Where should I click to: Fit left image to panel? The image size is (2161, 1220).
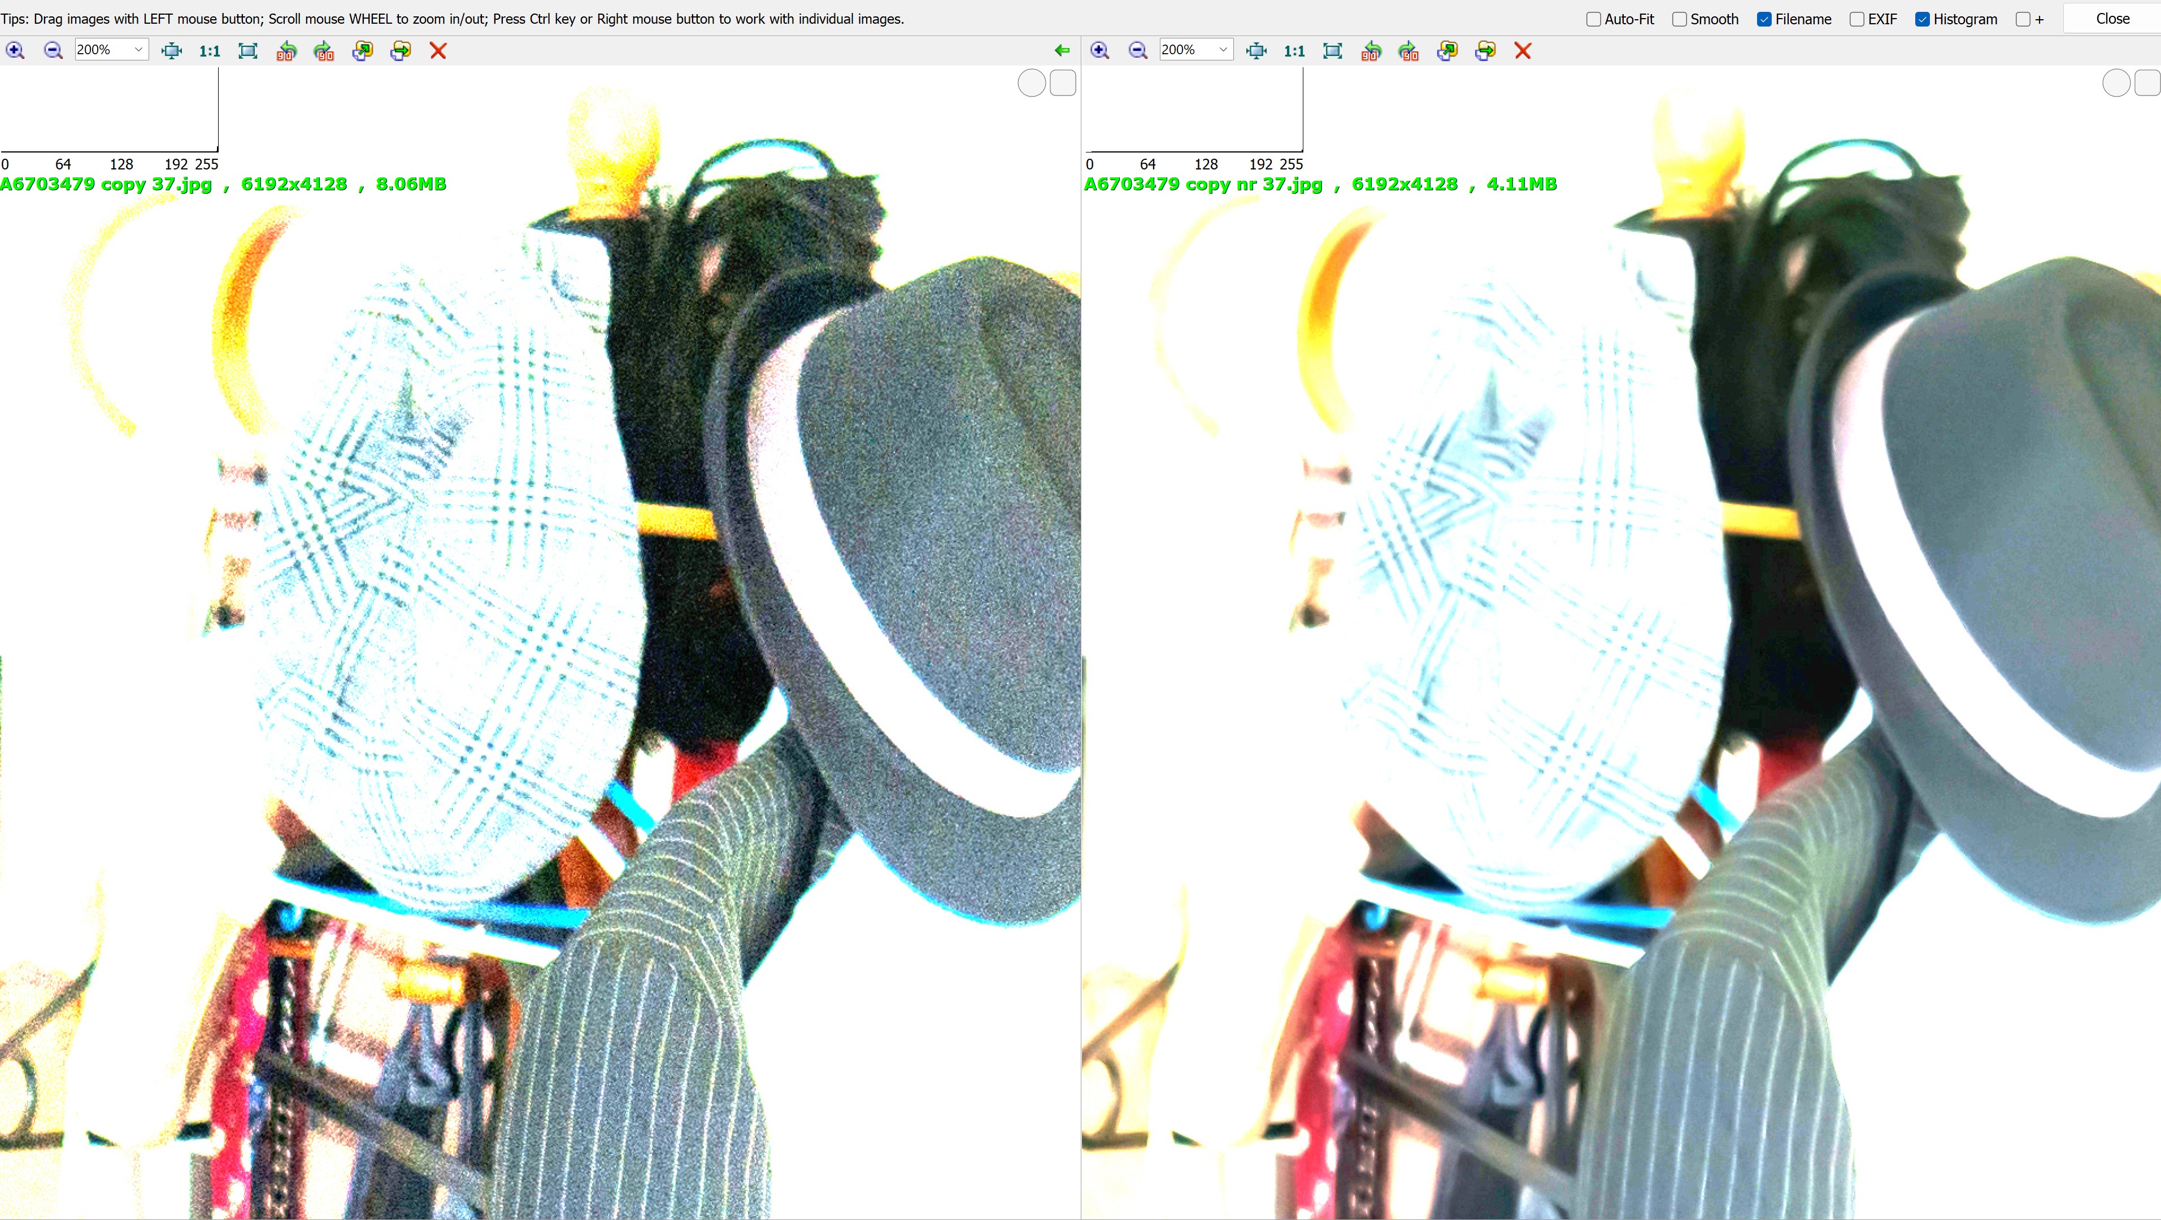click(x=172, y=50)
